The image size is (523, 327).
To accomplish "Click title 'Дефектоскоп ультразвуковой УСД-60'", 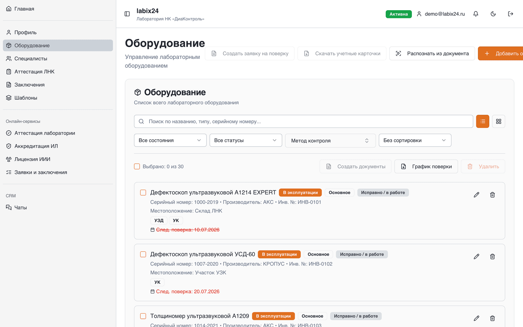I will click(x=203, y=254).
